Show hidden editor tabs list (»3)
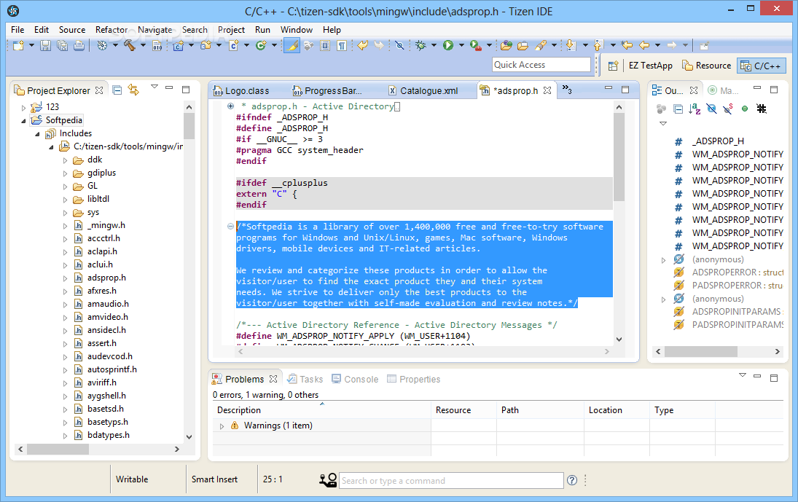Screen dimensions: 798x502 [567, 90]
